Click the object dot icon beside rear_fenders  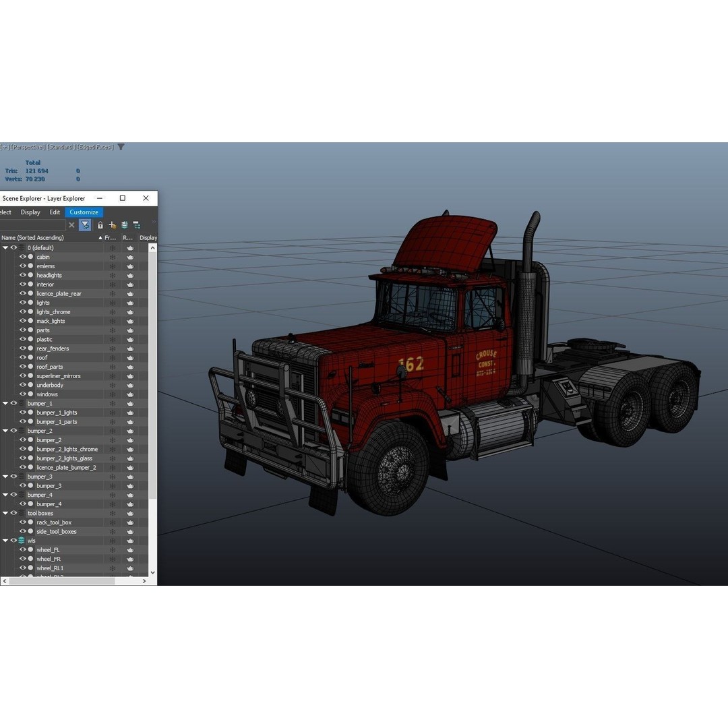(x=30, y=348)
